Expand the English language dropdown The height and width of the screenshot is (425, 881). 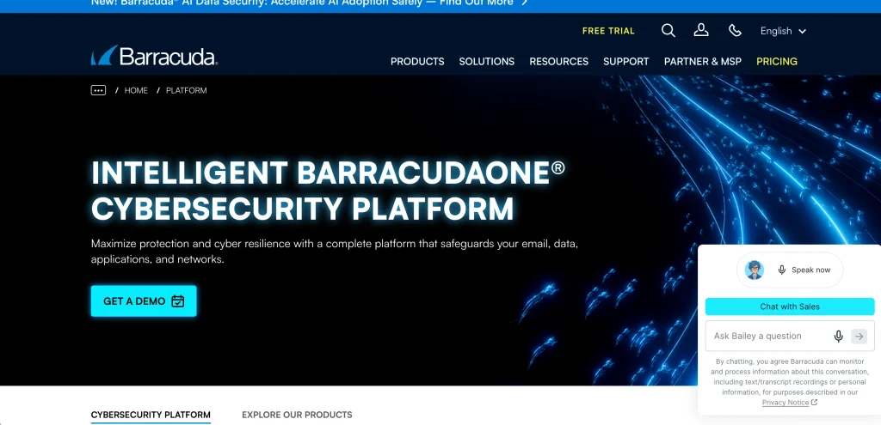[783, 31]
